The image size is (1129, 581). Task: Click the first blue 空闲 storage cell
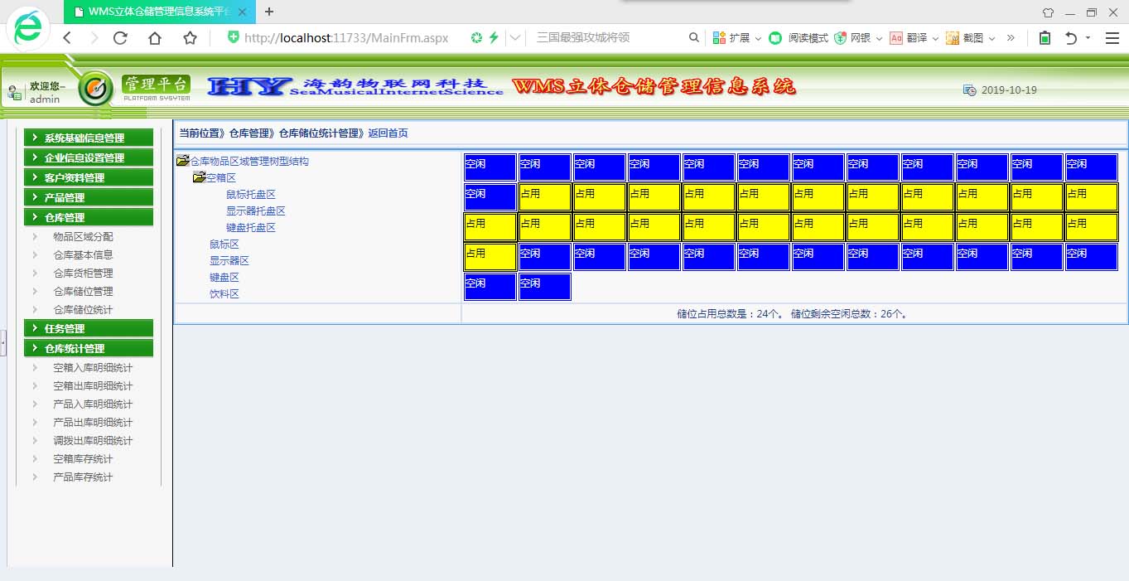490,167
